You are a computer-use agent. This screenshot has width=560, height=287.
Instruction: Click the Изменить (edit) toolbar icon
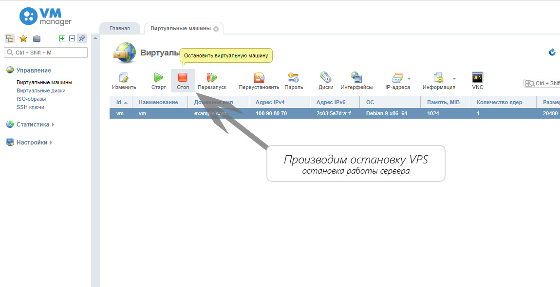tap(124, 81)
